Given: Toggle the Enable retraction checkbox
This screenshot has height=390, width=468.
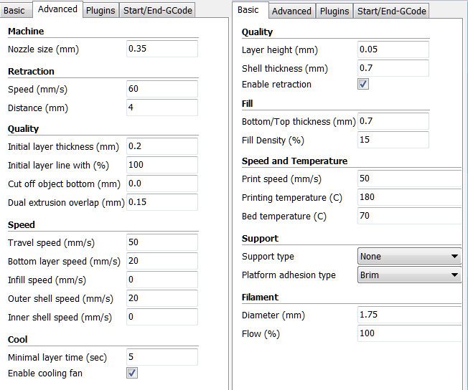Looking at the screenshot, I should (363, 85).
